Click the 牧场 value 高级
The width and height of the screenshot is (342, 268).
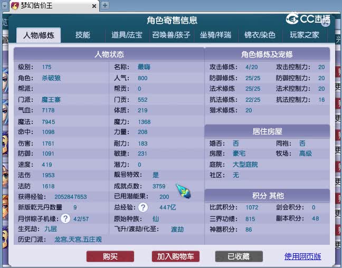click(306, 154)
